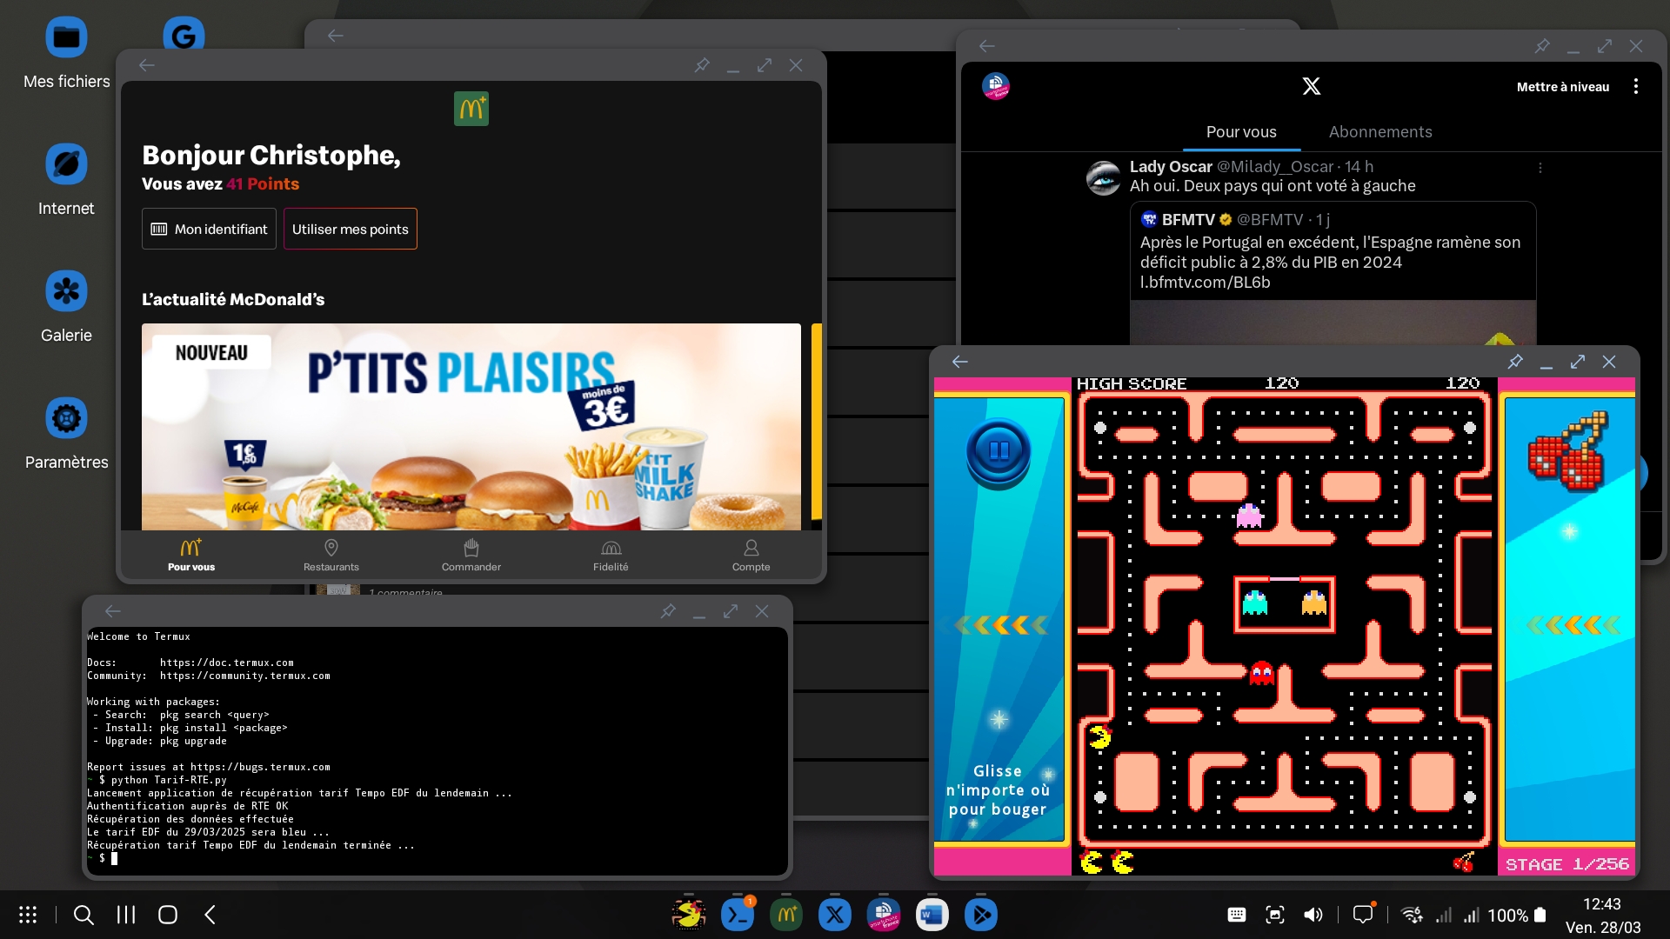Open volume control in tray
This screenshot has height=939, width=1670.
(x=1313, y=915)
